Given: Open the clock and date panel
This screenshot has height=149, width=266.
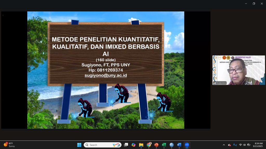Looking at the screenshot, I should [x=258, y=145].
